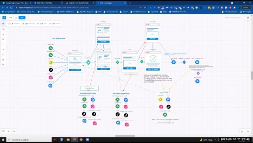Select the thank-you page with checkmark

(153, 62)
